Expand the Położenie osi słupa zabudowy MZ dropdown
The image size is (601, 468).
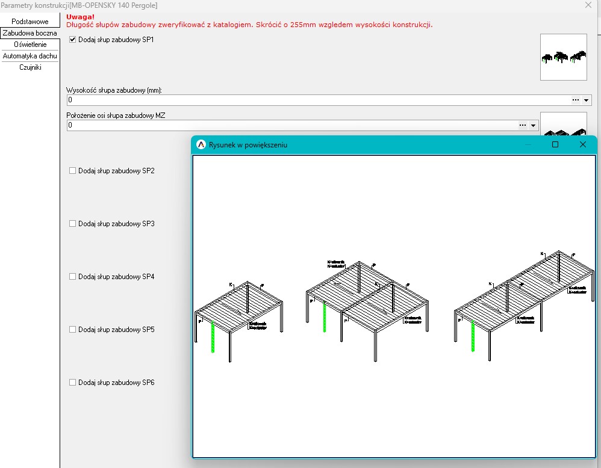click(x=533, y=126)
